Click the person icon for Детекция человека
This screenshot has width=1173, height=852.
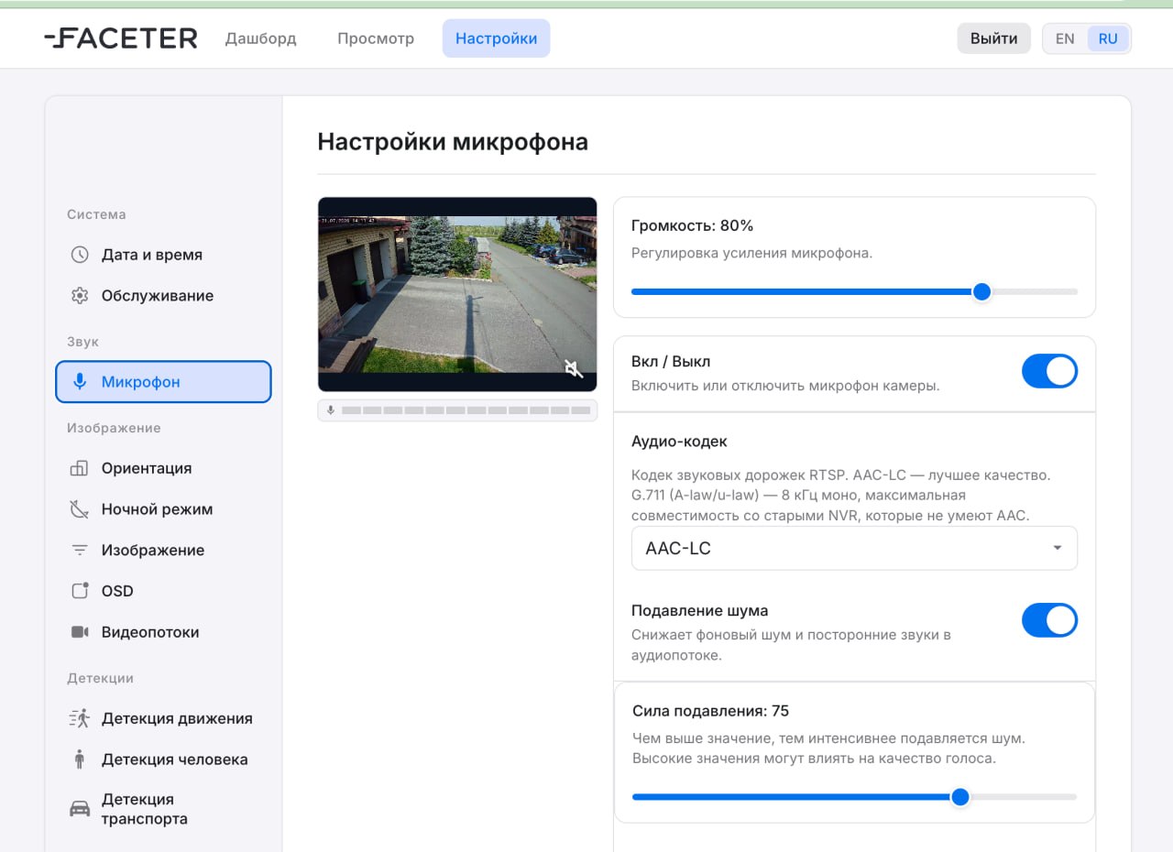[x=80, y=759]
